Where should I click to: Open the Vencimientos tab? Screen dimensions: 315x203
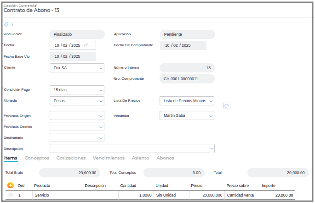pos(109,158)
